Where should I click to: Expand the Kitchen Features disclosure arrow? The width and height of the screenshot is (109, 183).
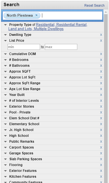coord(5,176)
